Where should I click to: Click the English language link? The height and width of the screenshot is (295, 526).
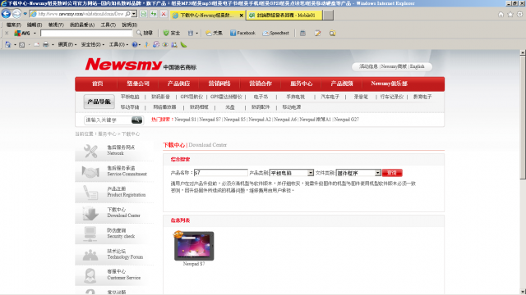coord(417,66)
